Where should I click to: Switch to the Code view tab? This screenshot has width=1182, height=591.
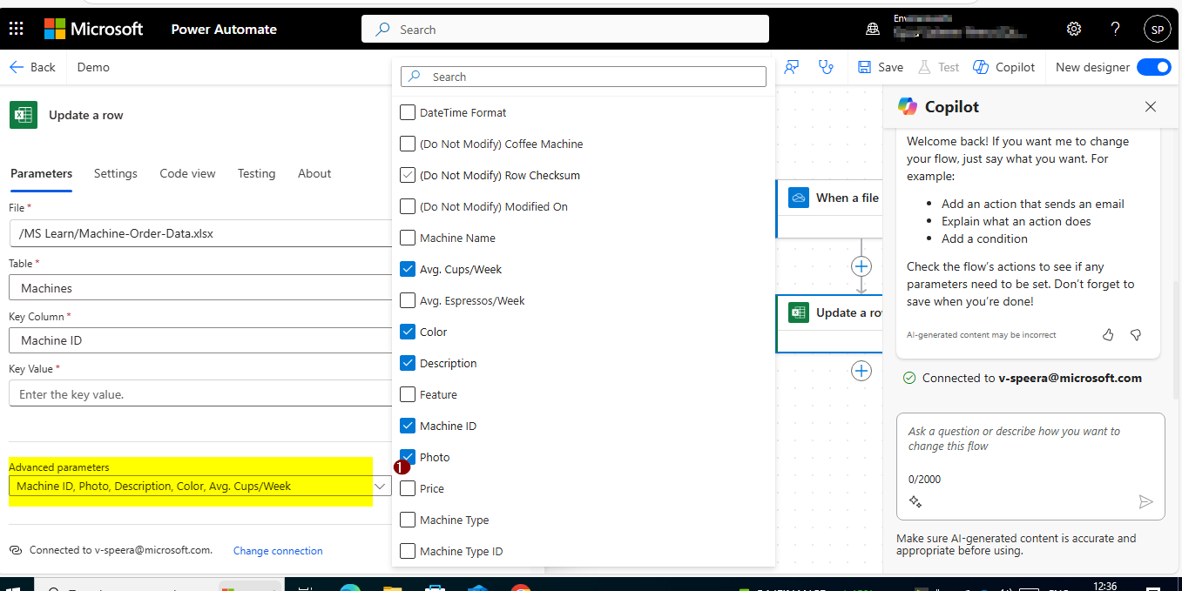(187, 173)
